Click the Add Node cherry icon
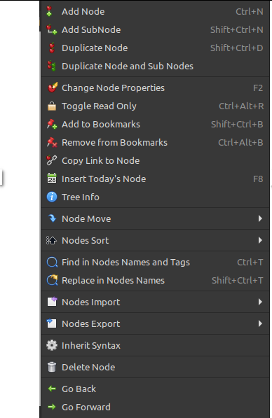Image resolution: width=272 pixels, height=418 pixels. [49, 11]
